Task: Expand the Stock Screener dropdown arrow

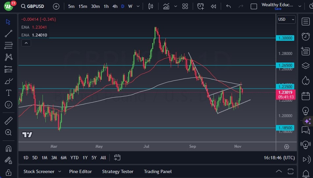Action: [60, 171]
